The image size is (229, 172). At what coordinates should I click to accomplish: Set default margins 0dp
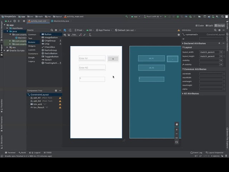coord(74,35)
